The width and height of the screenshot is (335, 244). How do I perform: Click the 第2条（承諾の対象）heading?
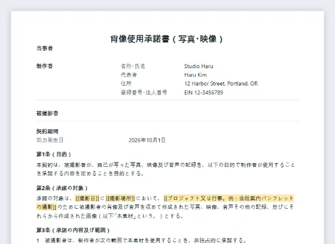click(62, 188)
